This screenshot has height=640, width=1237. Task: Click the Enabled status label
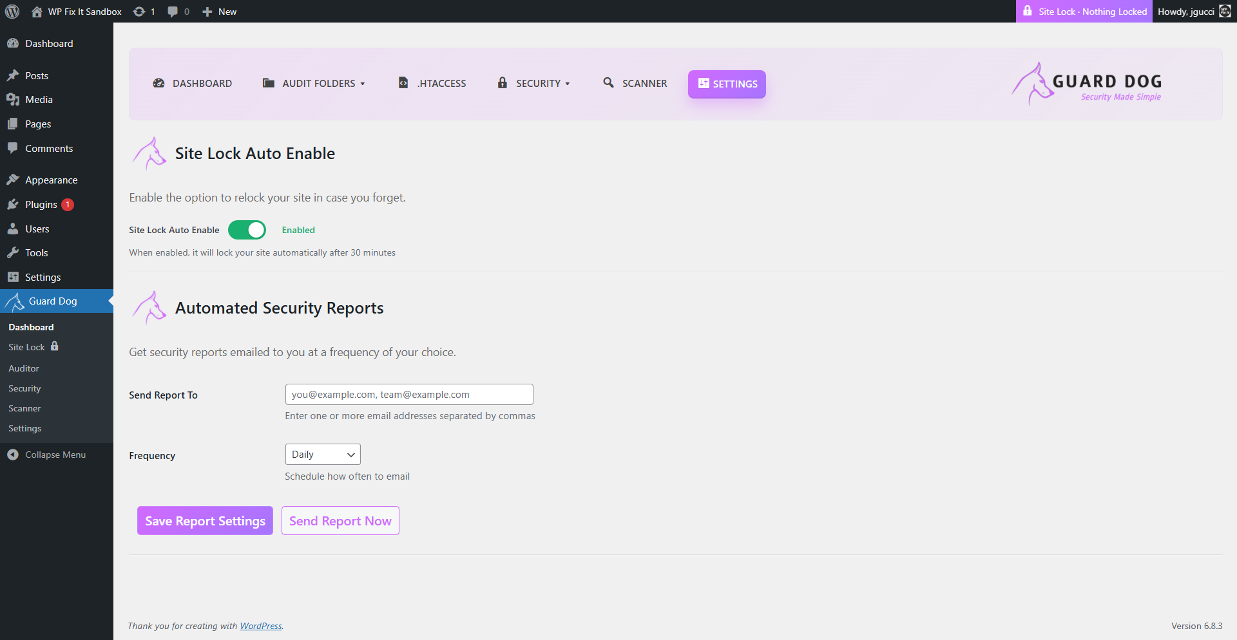point(298,230)
